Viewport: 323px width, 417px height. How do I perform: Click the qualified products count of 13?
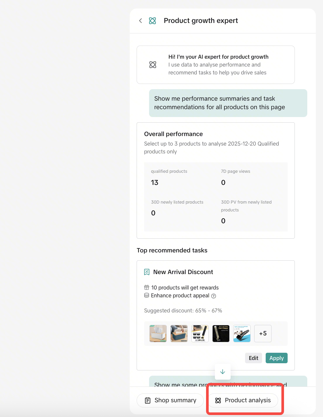pos(155,183)
